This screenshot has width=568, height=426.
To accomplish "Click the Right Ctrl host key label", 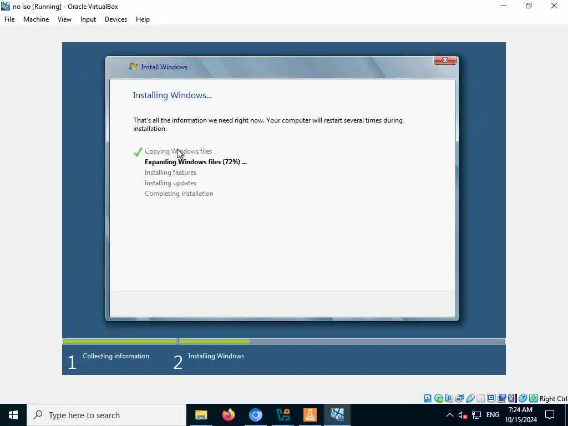I will (554, 398).
